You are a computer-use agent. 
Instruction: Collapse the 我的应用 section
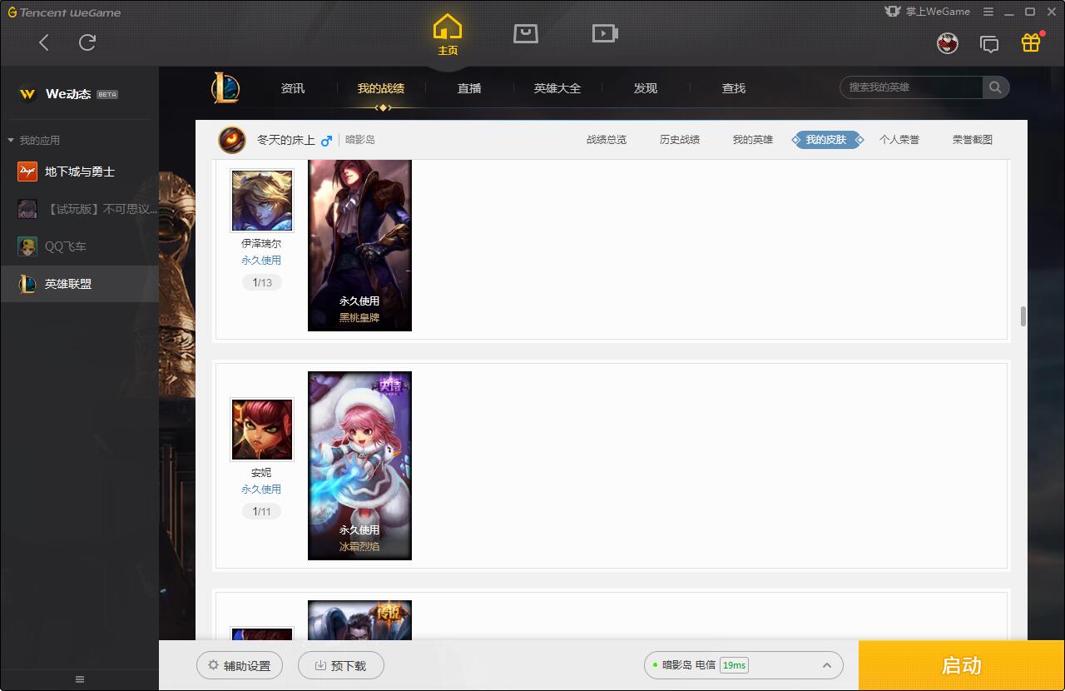pos(33,141)
